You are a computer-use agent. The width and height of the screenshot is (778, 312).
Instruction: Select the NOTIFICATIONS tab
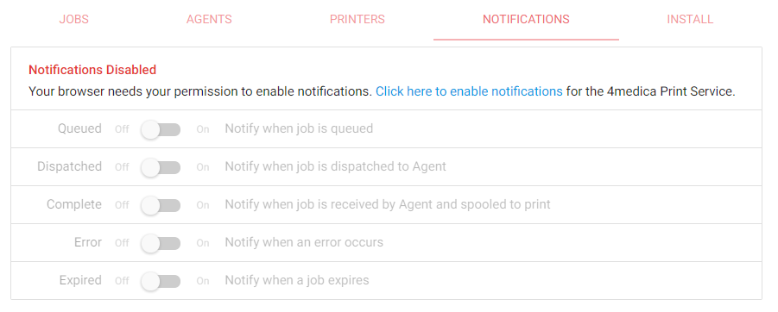(x=526, y=19)
